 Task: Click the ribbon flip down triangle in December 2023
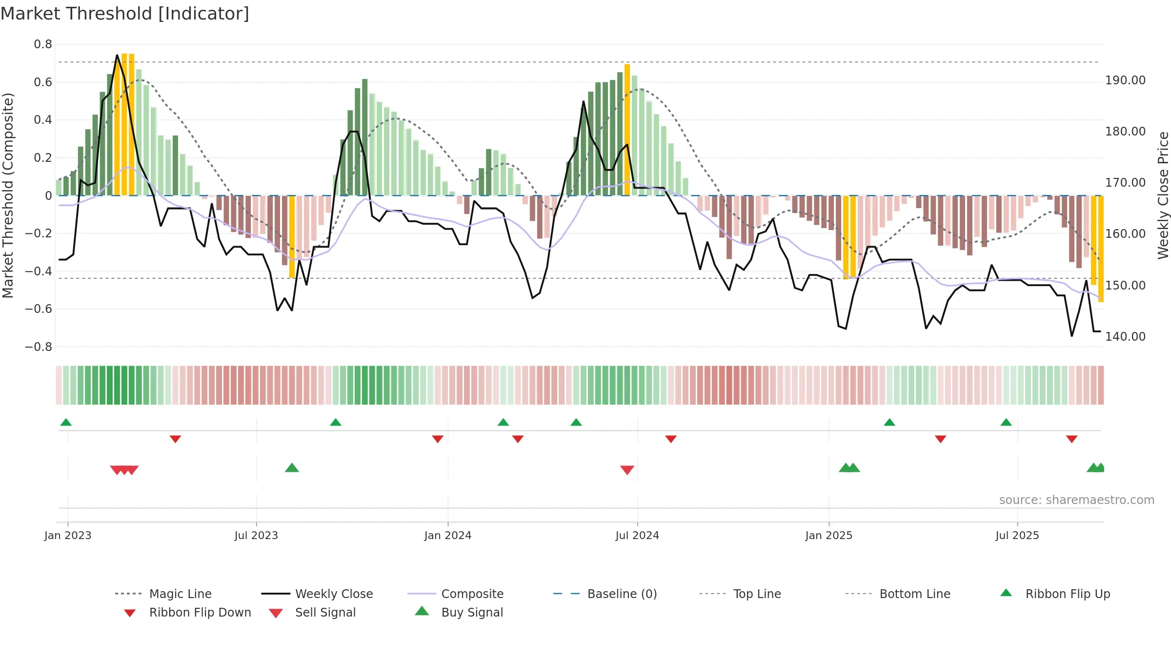(x=438, y=439)
